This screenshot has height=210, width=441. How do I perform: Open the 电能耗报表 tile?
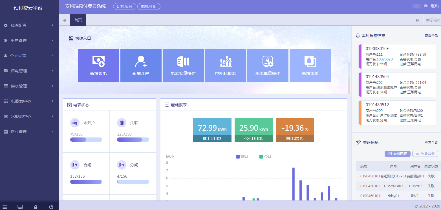coord(225,66)
